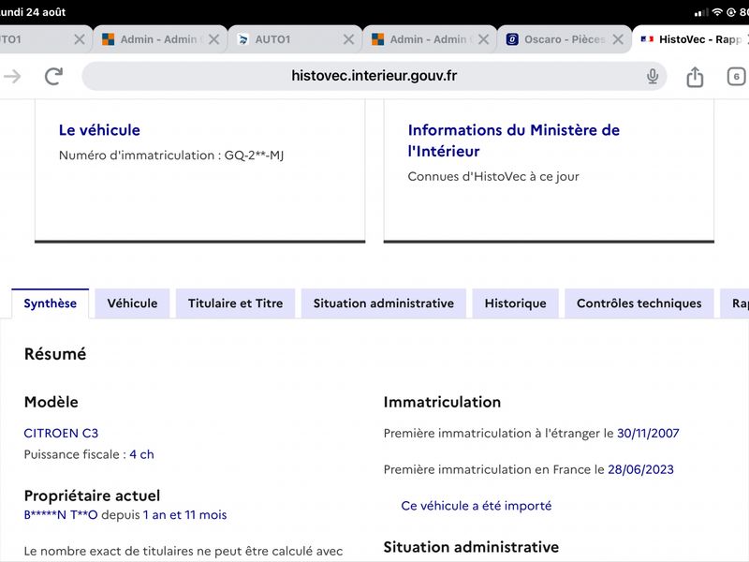This screenshot has height=562, width=749.
Task: Click the Propriétaire actuel heading
Action: (92, 495)
